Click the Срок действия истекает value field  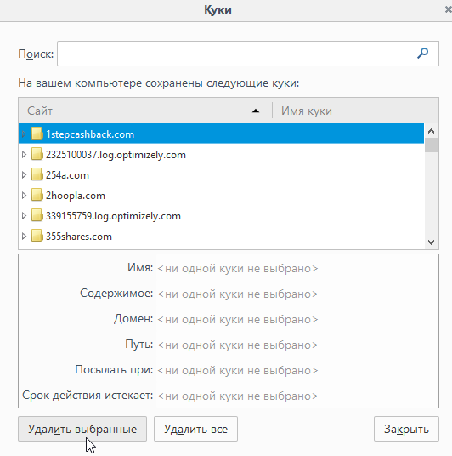coord(238,396)
